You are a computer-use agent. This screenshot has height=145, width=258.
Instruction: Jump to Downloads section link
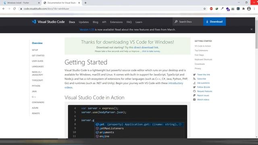[x=200, y=64]
